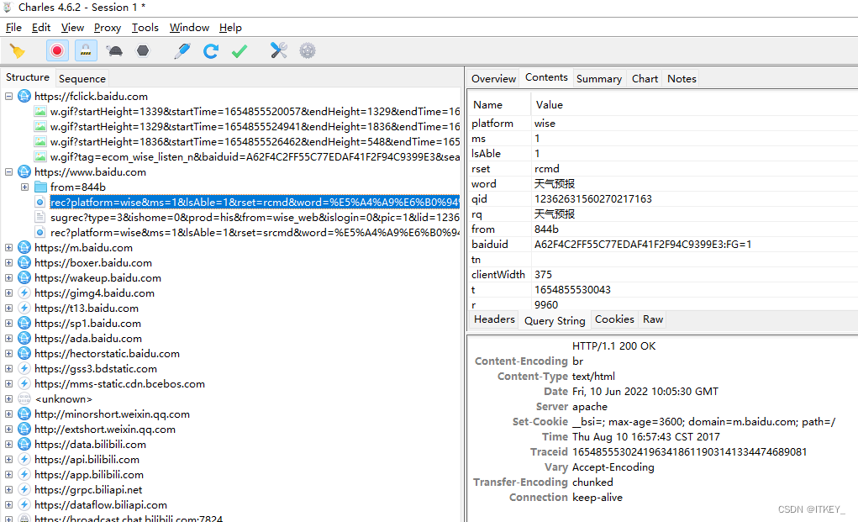The width and height of the screenshot is (858, 522).
Task: Click the Repeat refresh icon
Action: click(x=211, y=51)
